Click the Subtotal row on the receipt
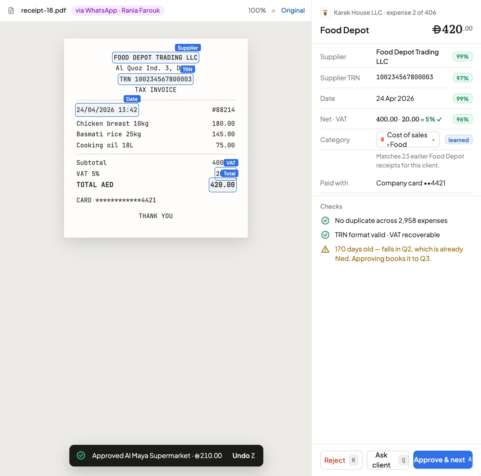This screenshot has width=481, height=476. [x=156, y=163]
